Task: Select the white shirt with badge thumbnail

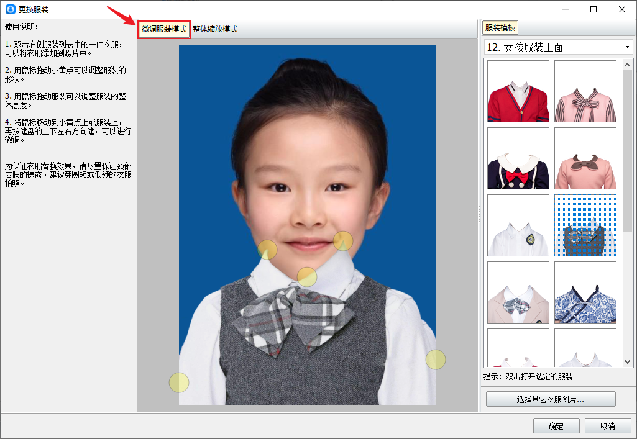Action: pyautogui.click(x=518, y=225)
